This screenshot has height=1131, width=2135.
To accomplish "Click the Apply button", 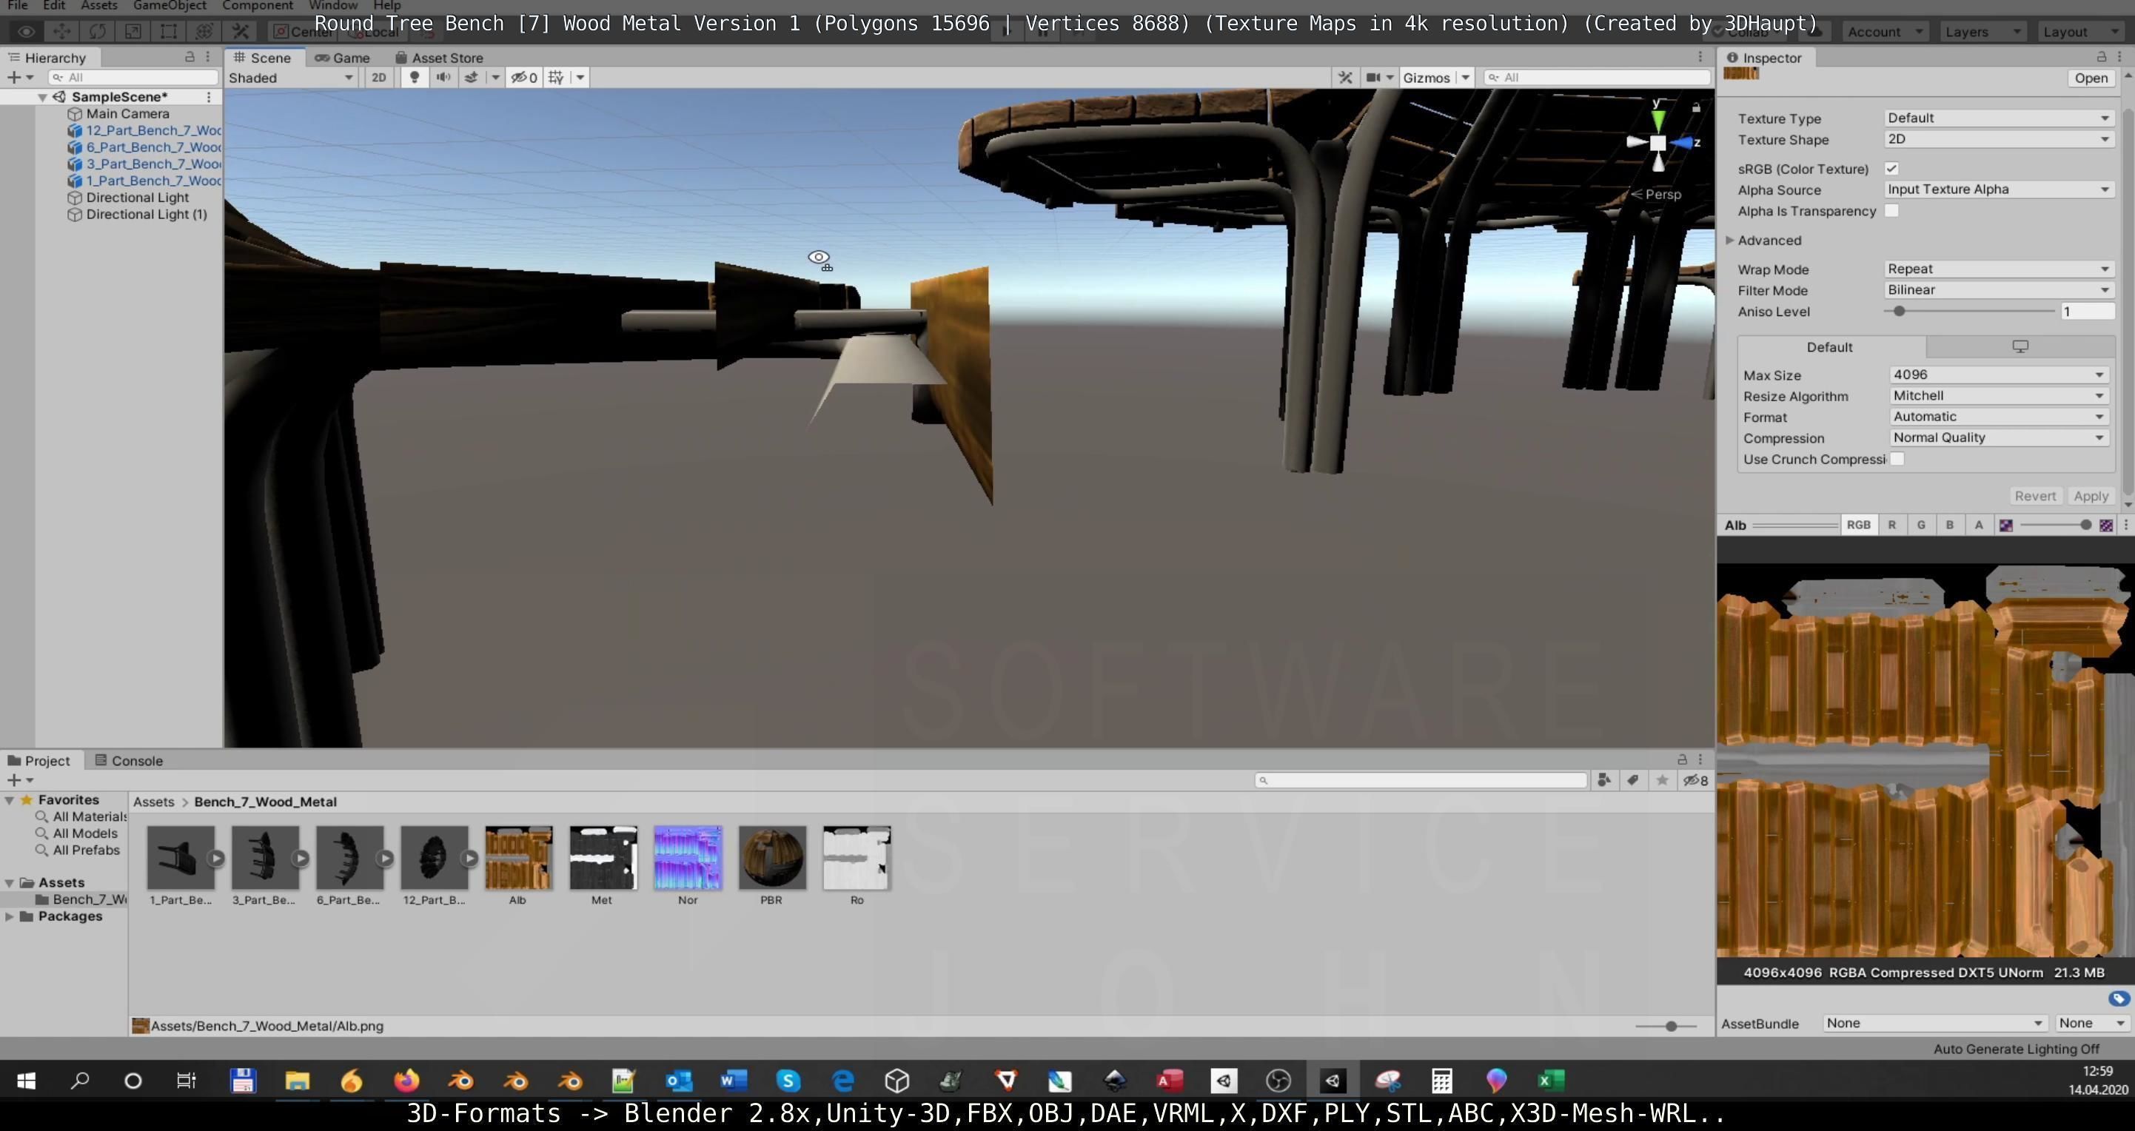I will point(2091,495).
